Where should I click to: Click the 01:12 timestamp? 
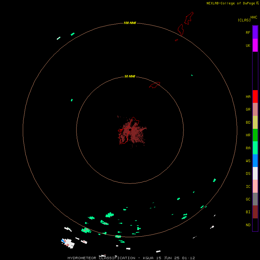click(188, 258)
